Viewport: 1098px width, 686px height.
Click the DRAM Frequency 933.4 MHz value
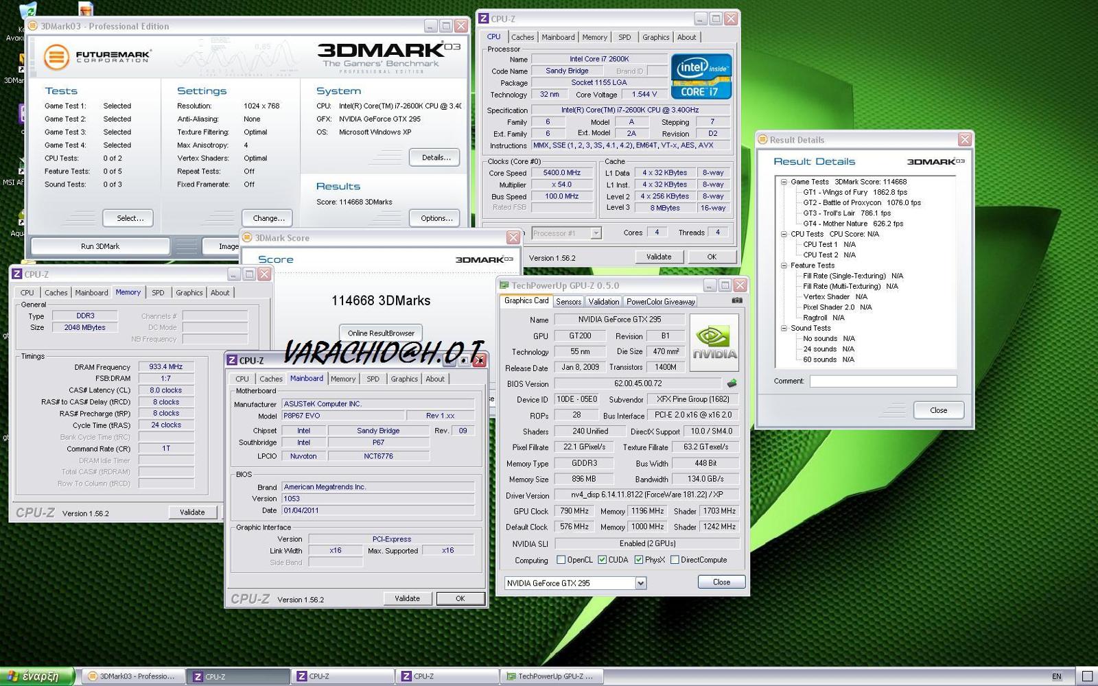[166, 367]
